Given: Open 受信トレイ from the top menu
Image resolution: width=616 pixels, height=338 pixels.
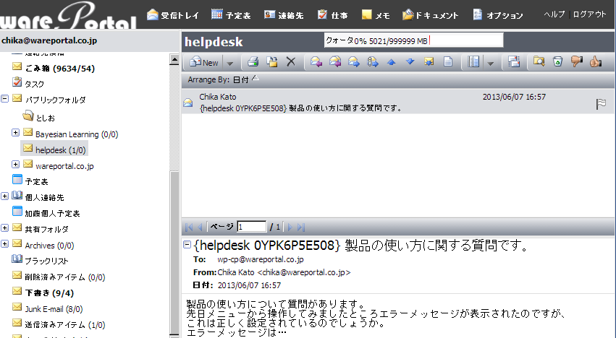Looking at the screenshot, I should click(x=172, y=15).
